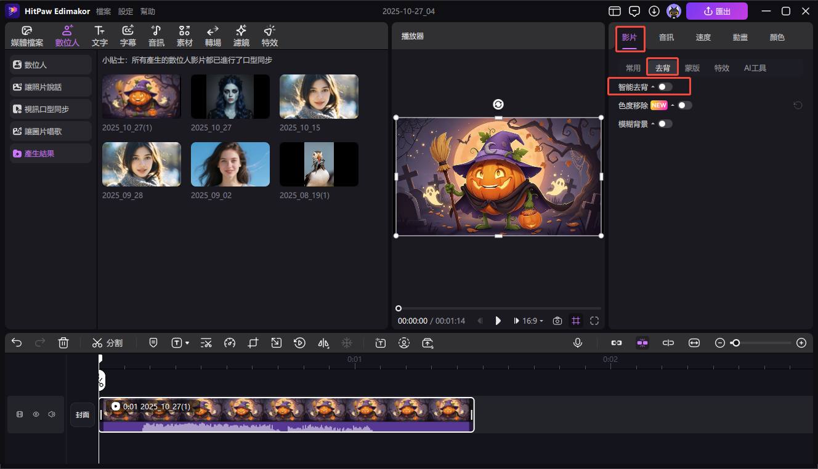Enter fullscreen preview in player
The image size is (818, 469).
(594, 321)
